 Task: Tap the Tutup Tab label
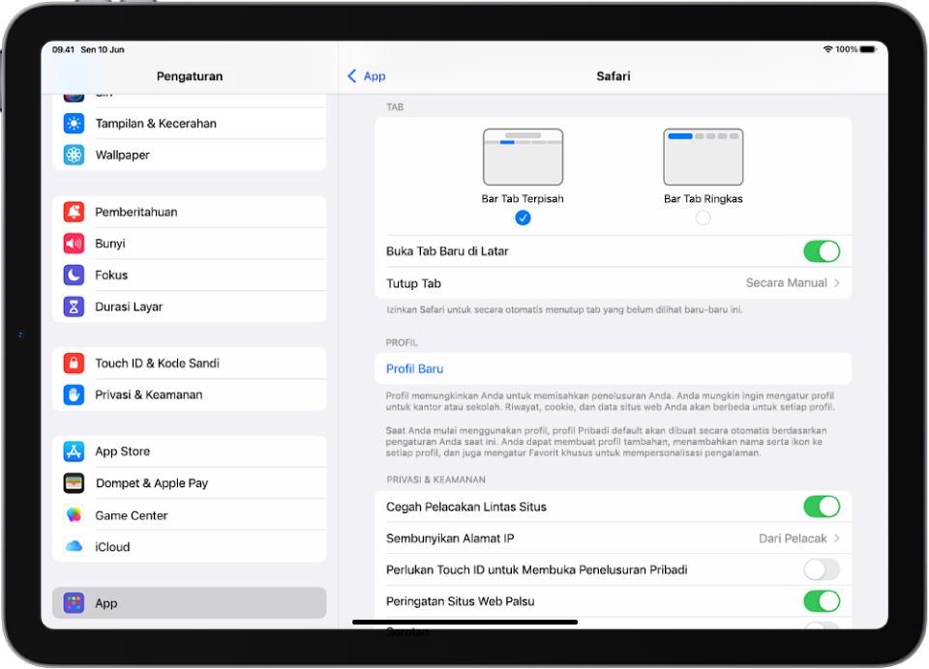coord(413,283)
